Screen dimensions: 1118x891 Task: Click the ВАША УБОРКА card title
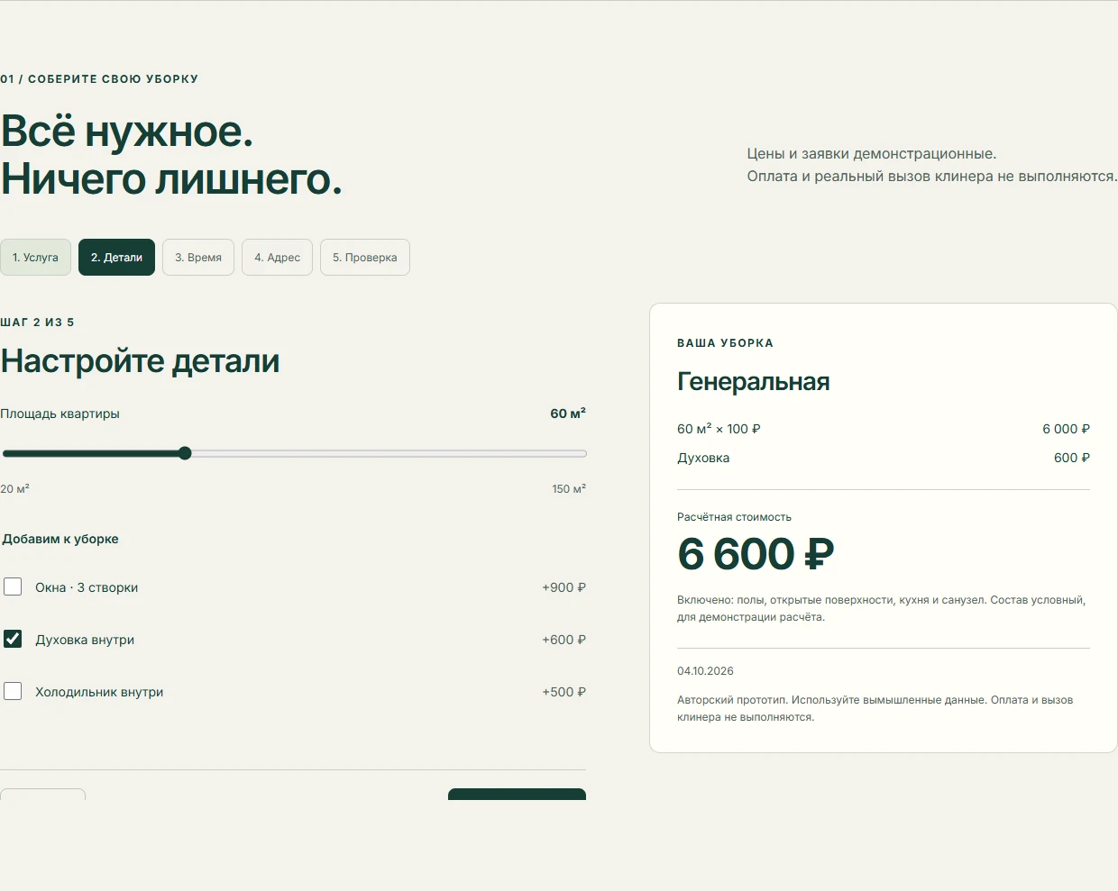[725, 343]
